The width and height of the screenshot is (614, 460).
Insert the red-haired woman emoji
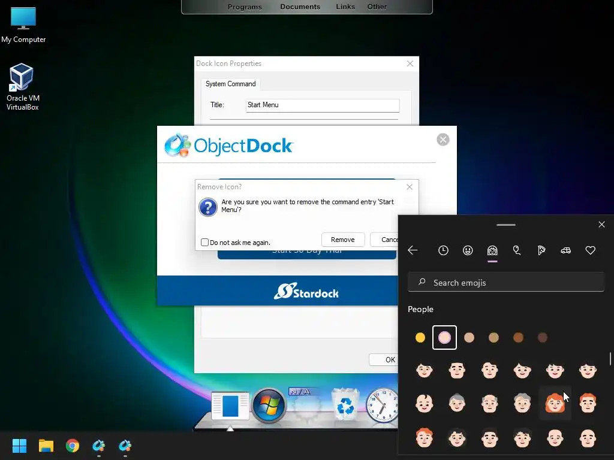[x=555, y=403]
